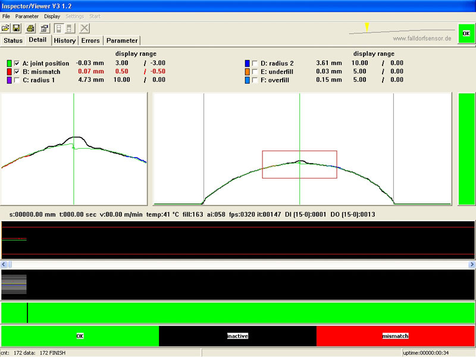Click the mismatch upper range value 0.50

[x=122, y=71]
